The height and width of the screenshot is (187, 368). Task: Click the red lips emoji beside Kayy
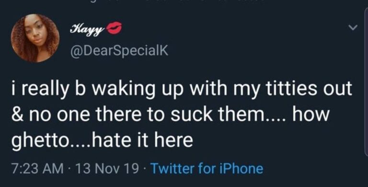115,28
